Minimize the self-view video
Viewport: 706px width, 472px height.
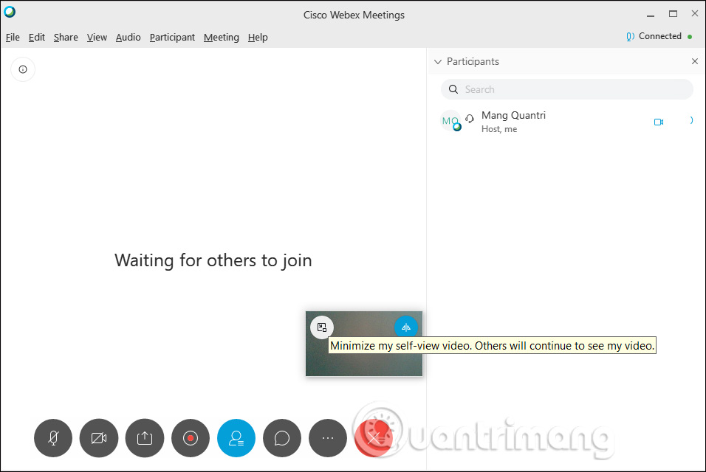tap(322, 327)
